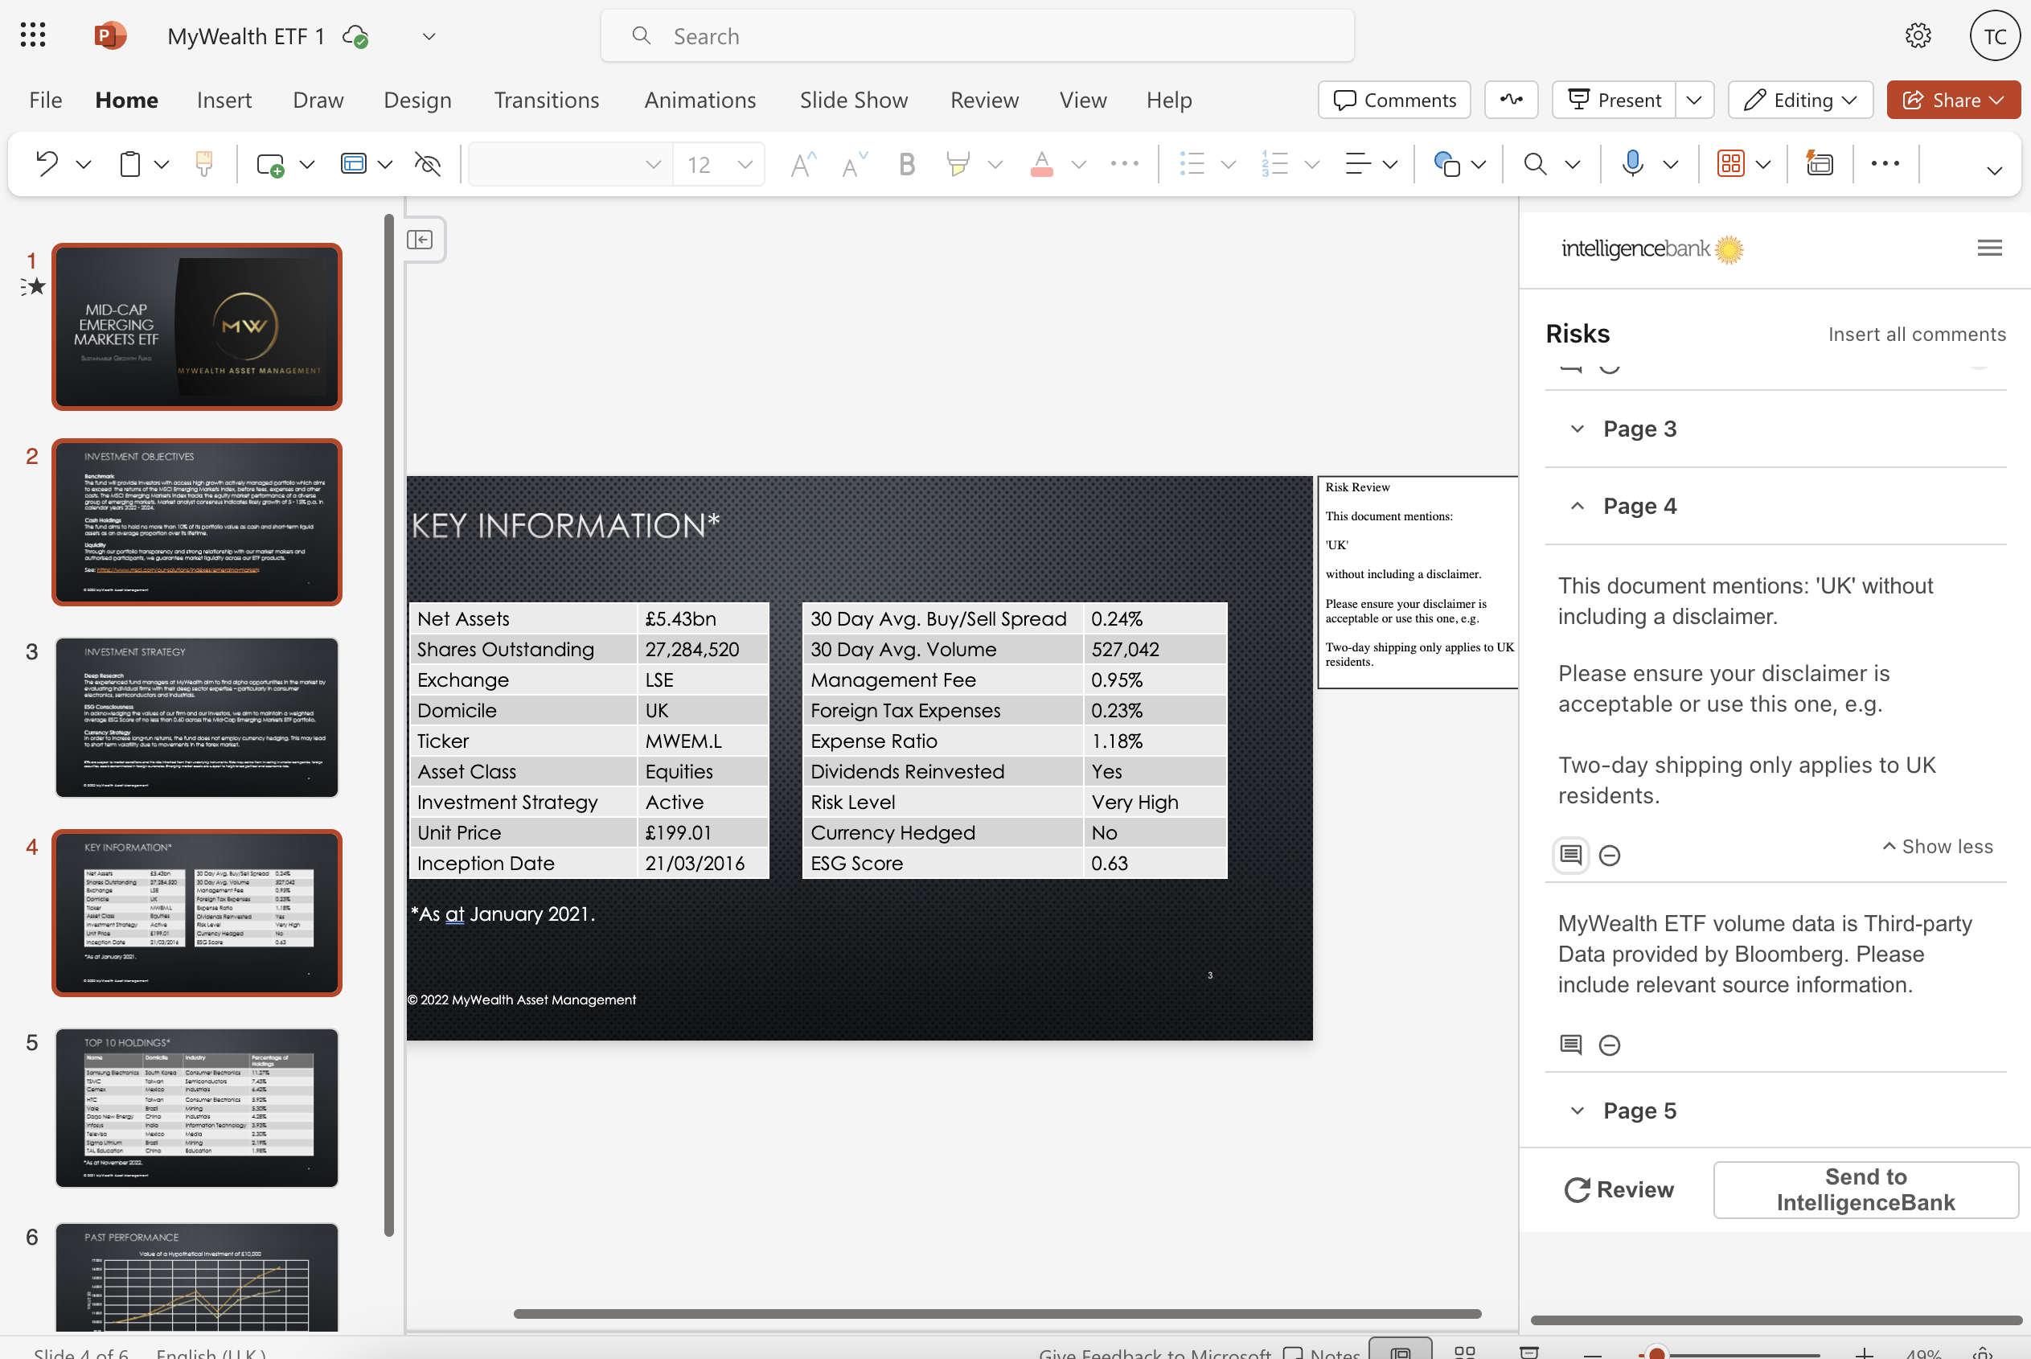The width and height of the screenshot is (2031, 1359).
Task: Open the IntelligenceBank hamburger menu
Action: (x=1989, y=248)
